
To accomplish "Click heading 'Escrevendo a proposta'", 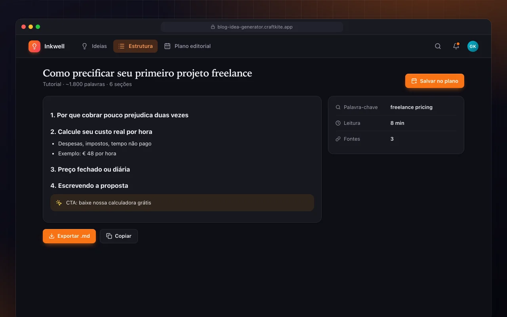I will point(89,185).
